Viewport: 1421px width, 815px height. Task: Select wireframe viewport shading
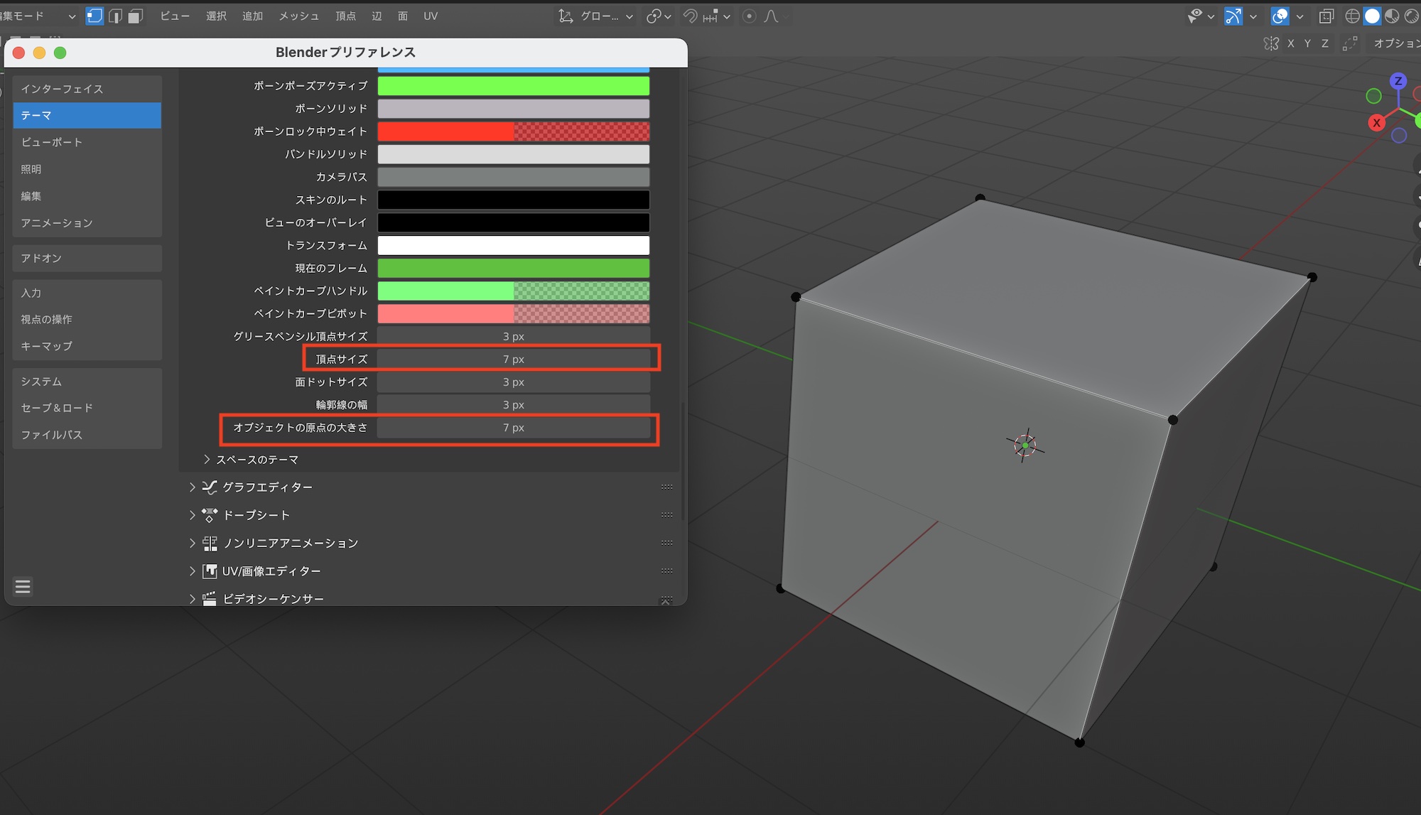1352,16
